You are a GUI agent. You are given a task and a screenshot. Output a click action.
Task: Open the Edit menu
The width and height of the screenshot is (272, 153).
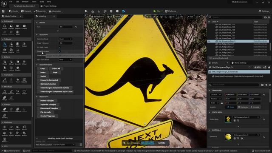(x=17, y=2)
